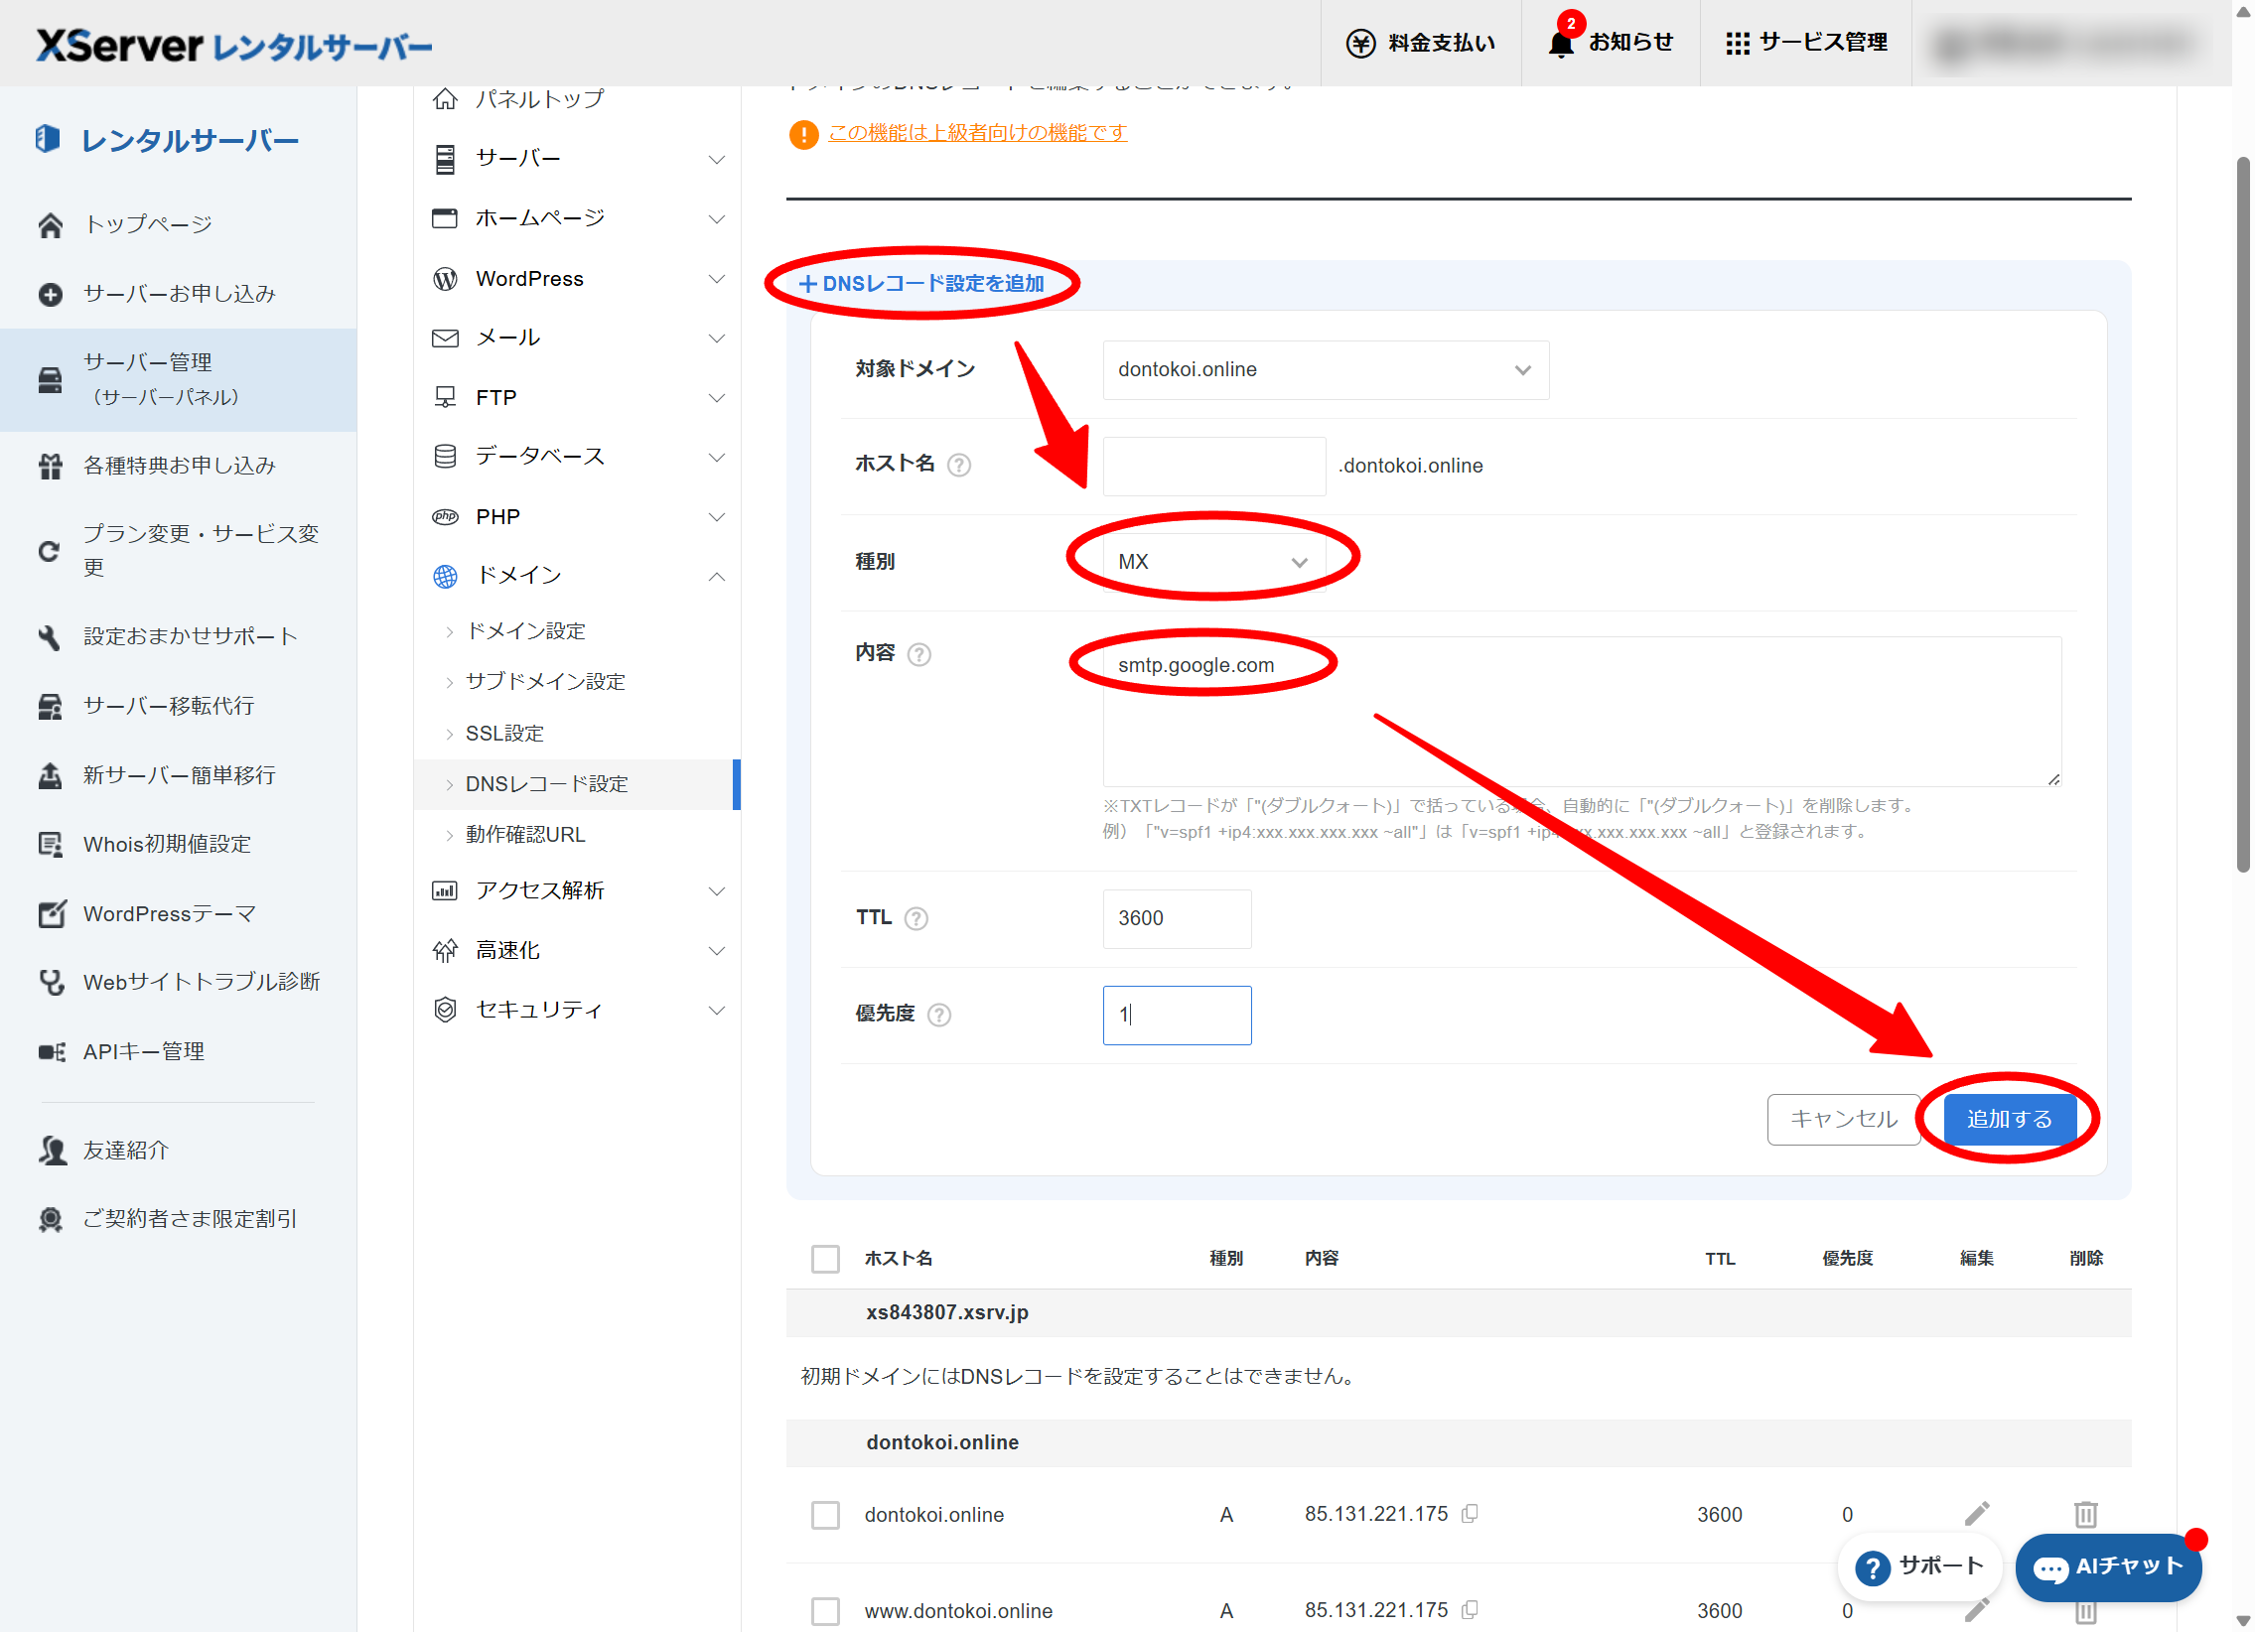This screenshot has width=2255, height=1632.
Task: Click help icon next to ホスト名
Action: click(x=958, y=466)
